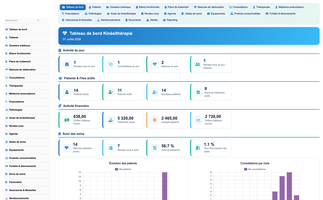This screenshot has height=200, width=323.
Task: Open the Patients tab in top navigation
Action: coord(95,7)
